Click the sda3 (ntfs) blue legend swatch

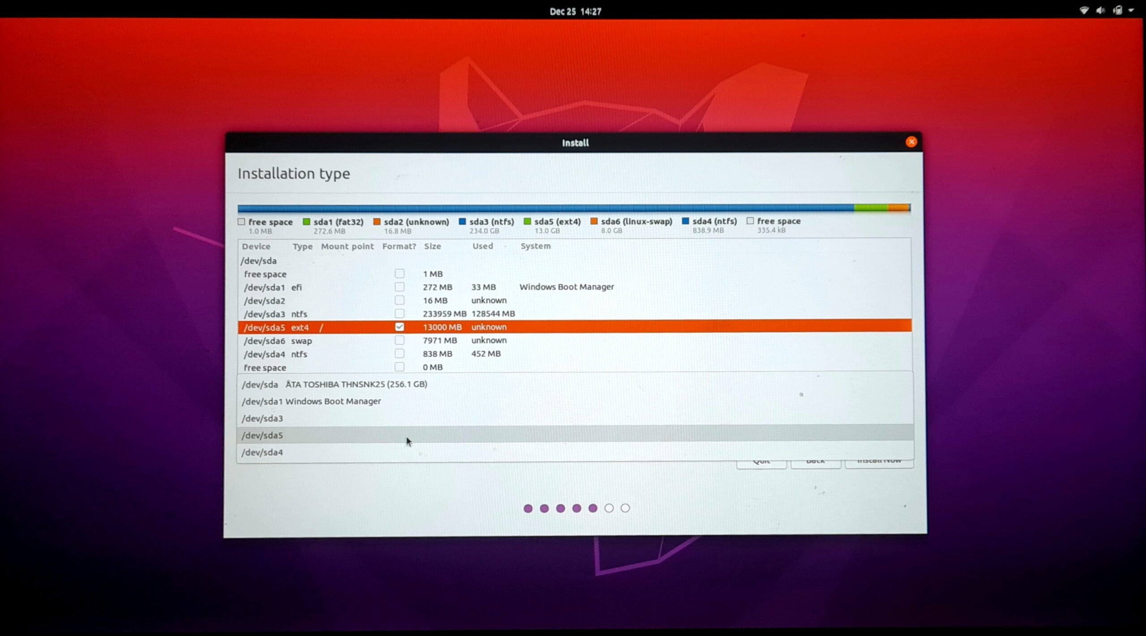click(x=462, y=221)
